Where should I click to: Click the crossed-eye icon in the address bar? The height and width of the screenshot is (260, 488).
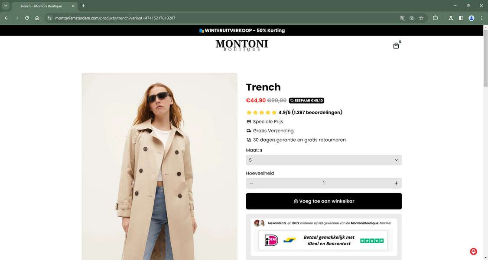point(412,18)
